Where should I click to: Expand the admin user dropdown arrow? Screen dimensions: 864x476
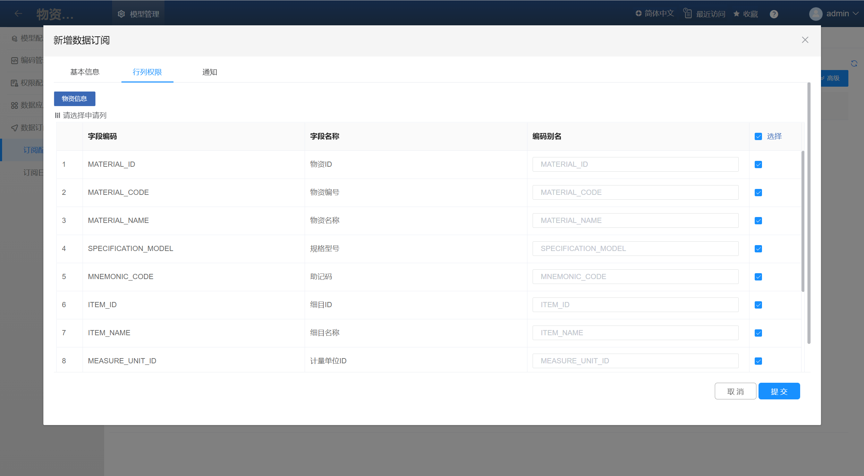(x=856, y=14)
